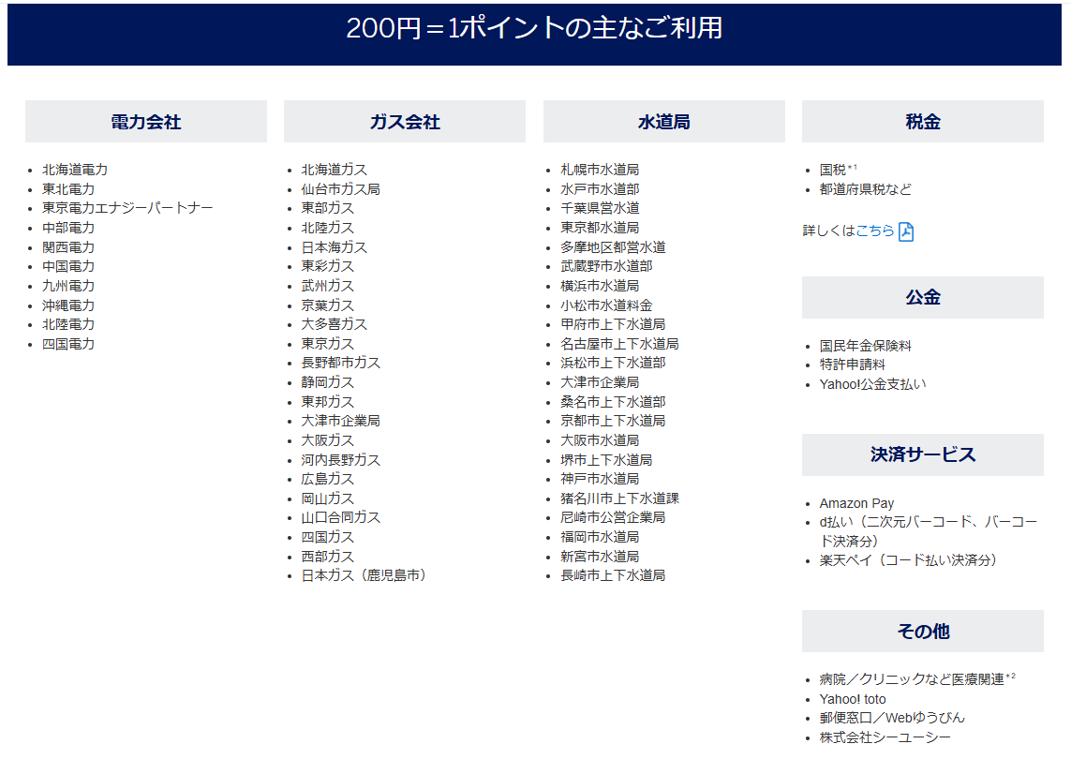Viewport: 1071px width, 759px height.
Task: Click 郵便窓口／Webゆうびん list item
Action: click(x=892, y=718)
